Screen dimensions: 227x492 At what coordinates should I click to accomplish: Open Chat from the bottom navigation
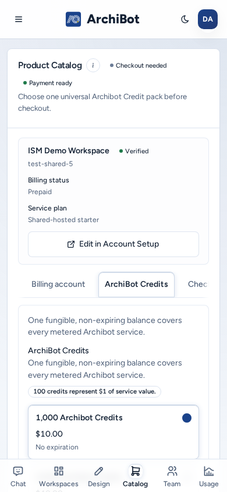coord(18,476)
